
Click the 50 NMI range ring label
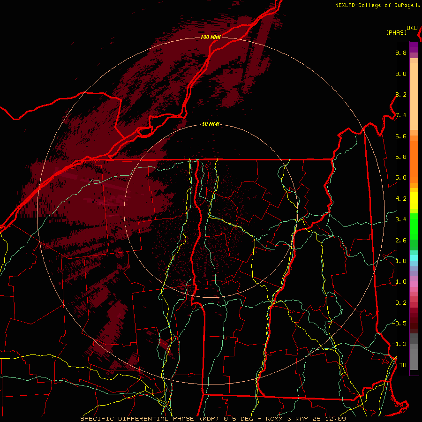click(x=211, y=124)
